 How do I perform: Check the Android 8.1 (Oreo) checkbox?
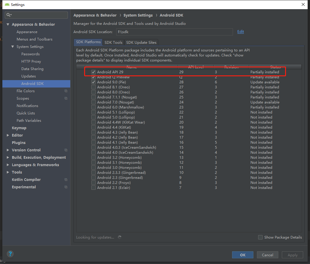[x=93, y=87]
